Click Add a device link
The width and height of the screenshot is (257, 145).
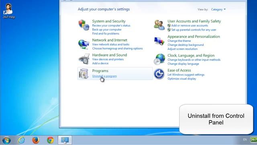coord(100,63)
